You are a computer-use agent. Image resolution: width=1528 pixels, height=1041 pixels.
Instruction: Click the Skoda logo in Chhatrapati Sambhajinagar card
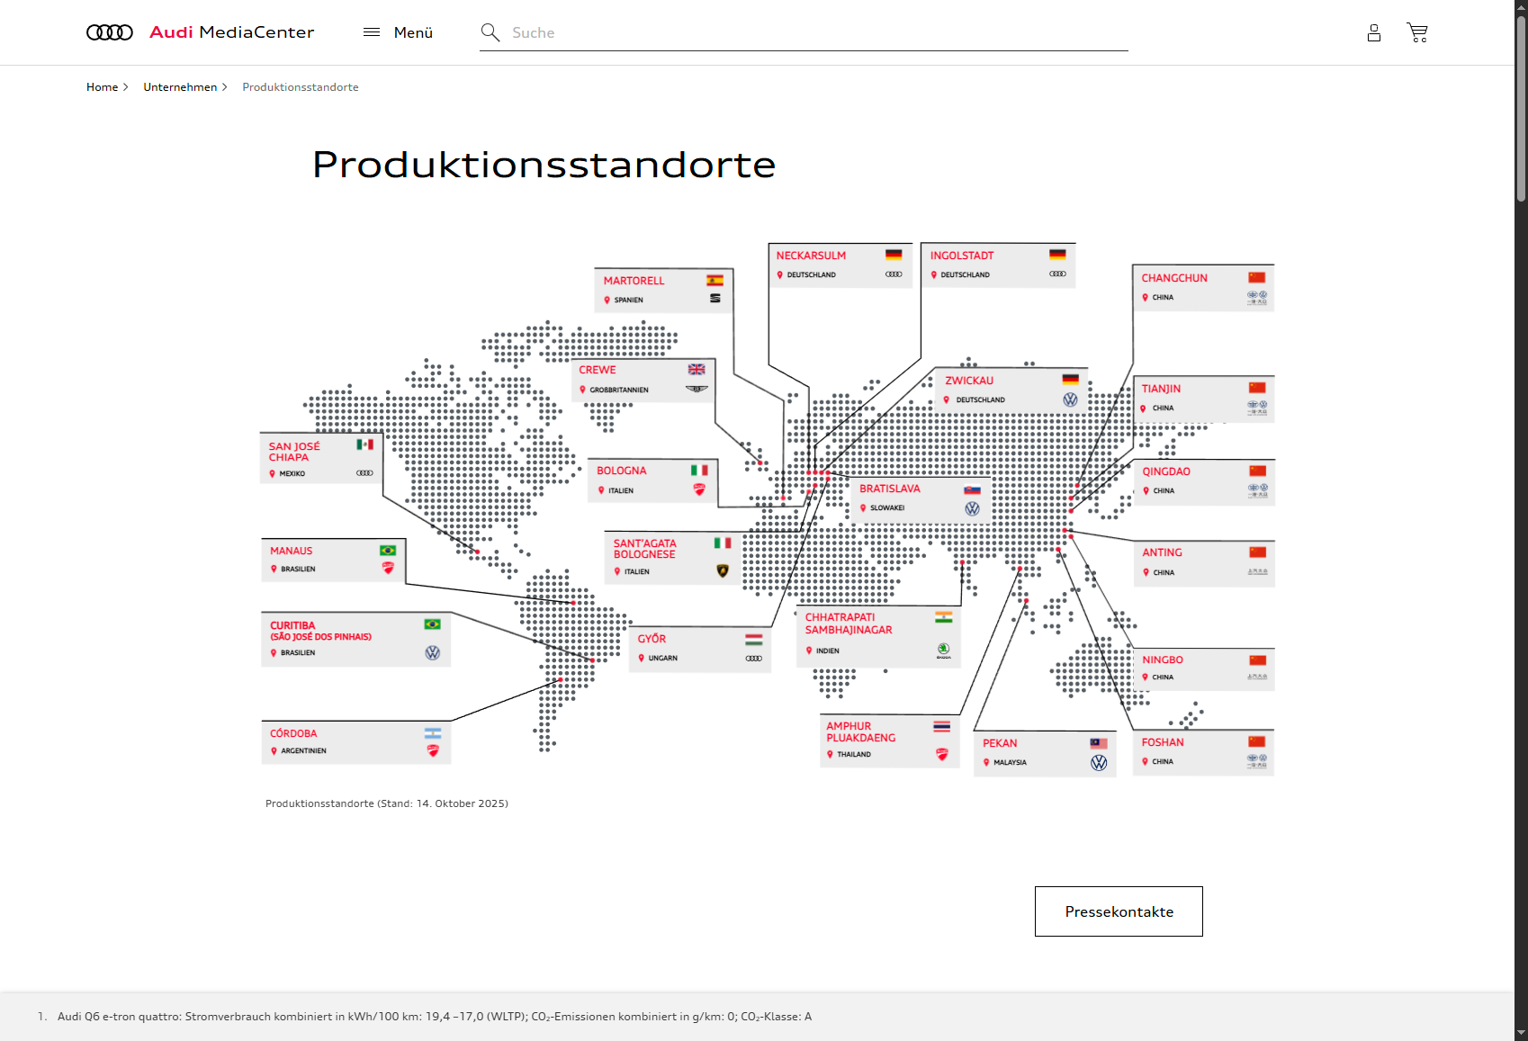(x=943, y=649)
